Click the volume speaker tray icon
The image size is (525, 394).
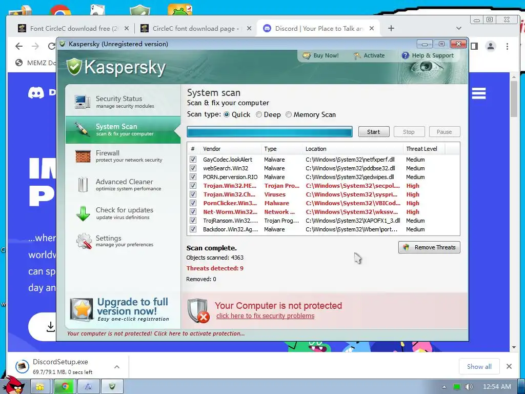point(469,387)
